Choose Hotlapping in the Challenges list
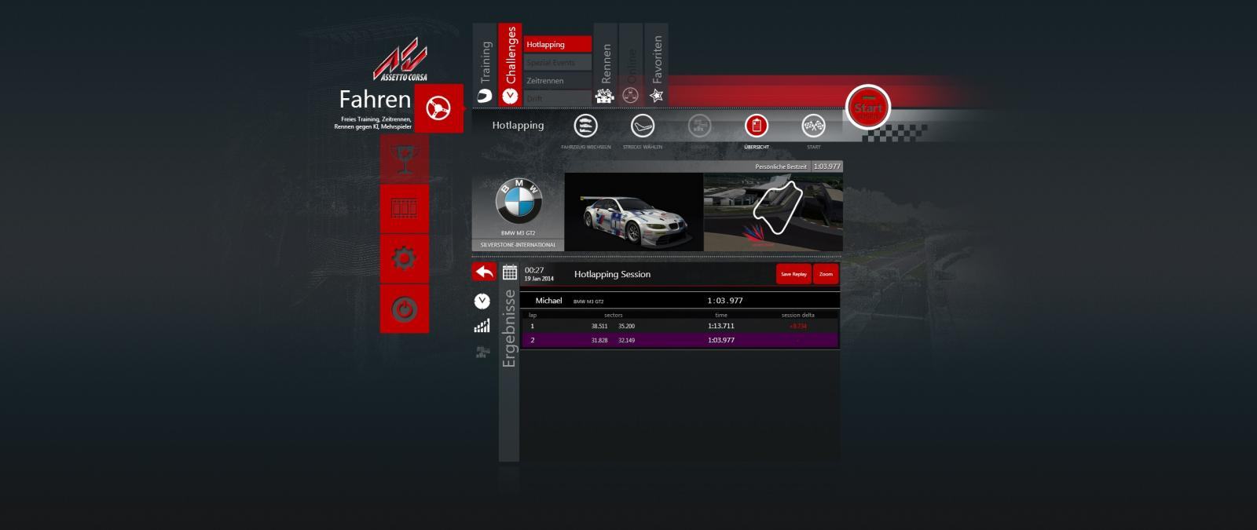Screen dimensions: 1257x530 (x=558, y=45)
